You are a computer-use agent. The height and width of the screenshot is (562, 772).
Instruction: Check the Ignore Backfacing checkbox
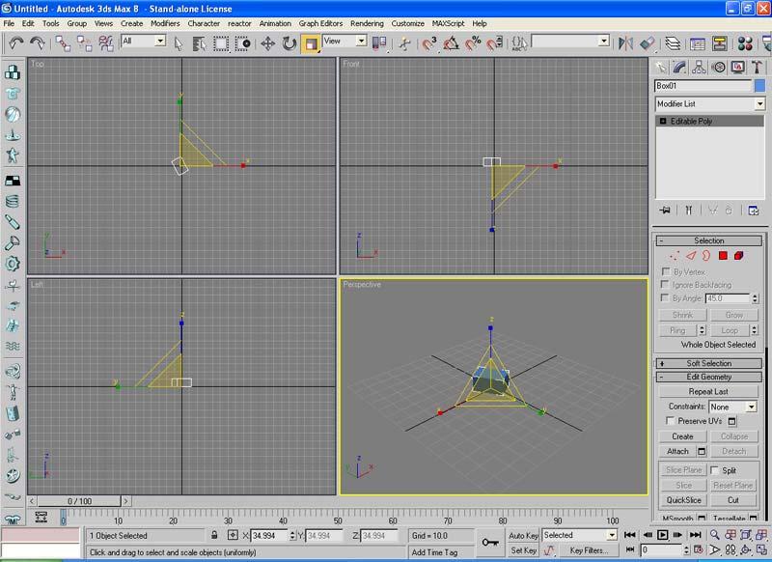pos(665,285)
